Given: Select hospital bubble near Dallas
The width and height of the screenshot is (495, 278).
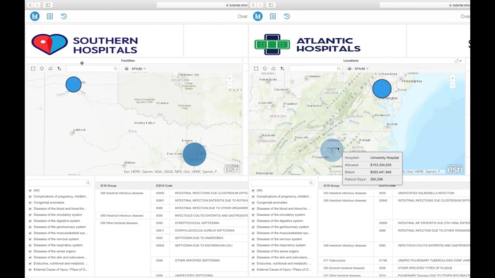Looking at the screenshot, I should [x=195, y=154].
